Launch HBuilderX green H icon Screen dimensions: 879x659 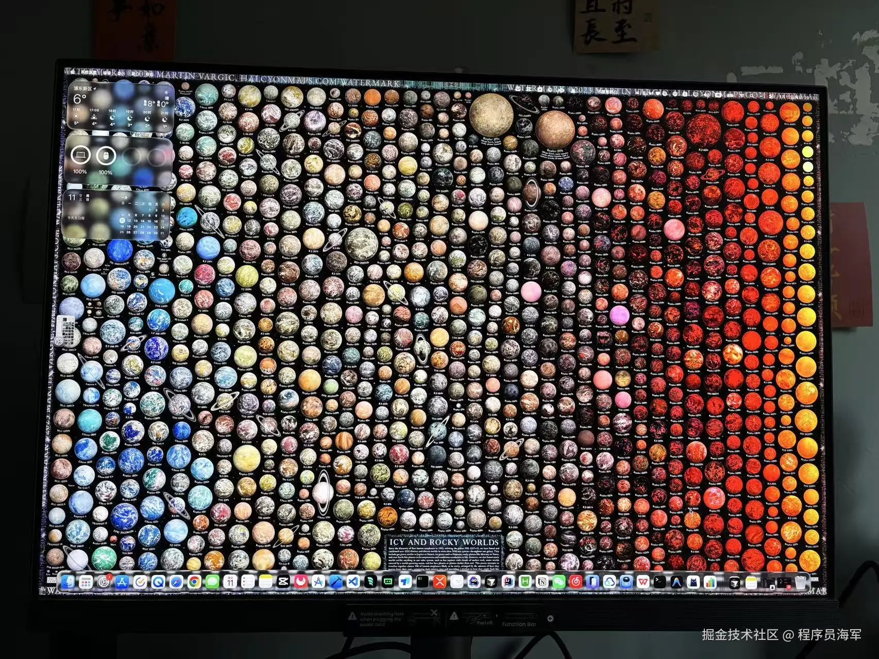point(525,582)
